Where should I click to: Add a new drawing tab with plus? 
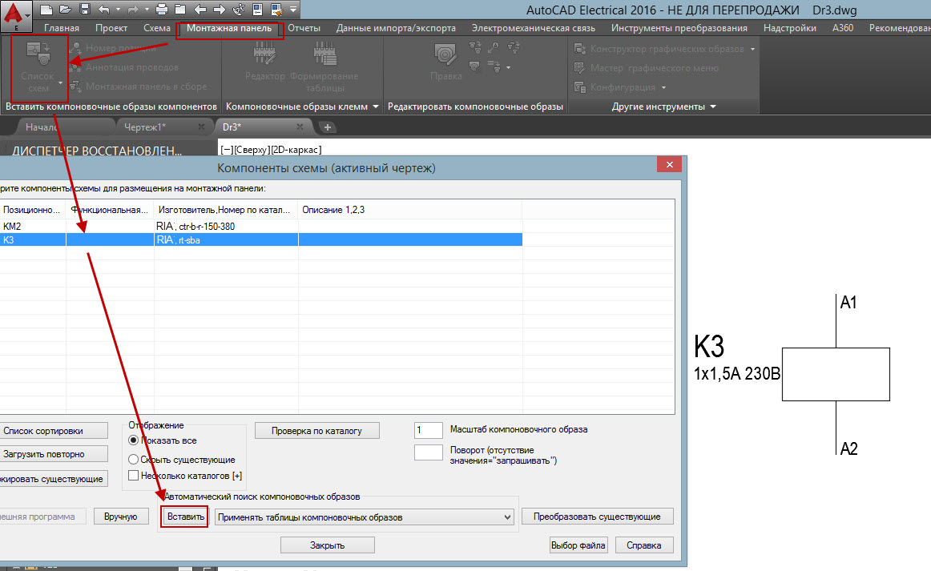click(x=327, y=127)
